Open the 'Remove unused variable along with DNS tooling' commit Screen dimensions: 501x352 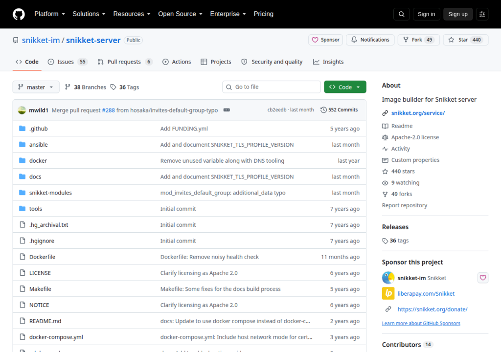(x=222, y=161)
